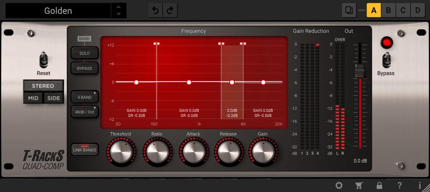Flip the Reset toggle switch
This screenshot has height=192, width=430.
[x=44, y=59]
